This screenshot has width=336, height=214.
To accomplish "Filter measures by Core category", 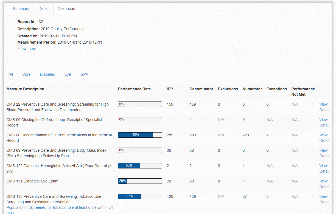I will [x=26, y=74].
